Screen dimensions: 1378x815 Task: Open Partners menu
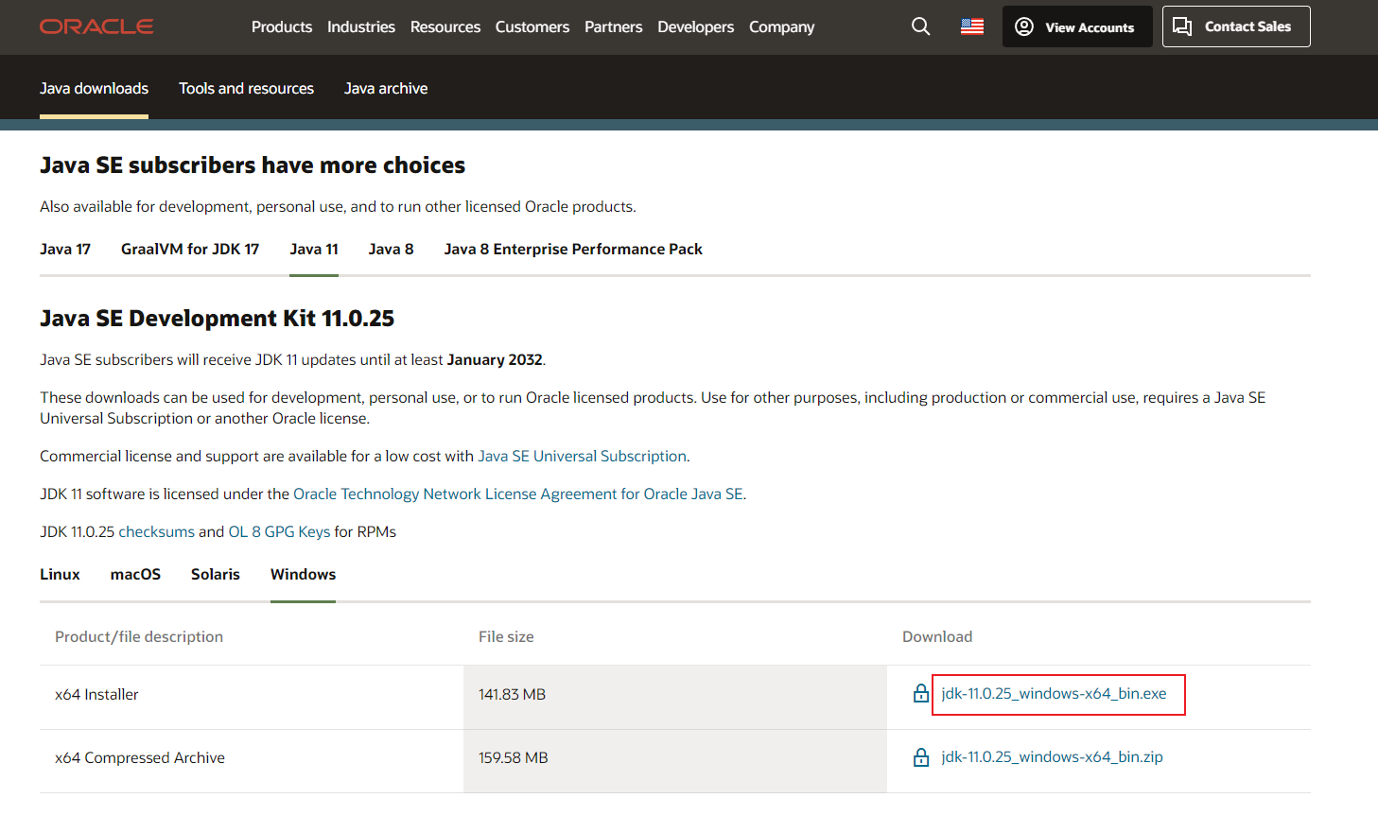pyautogui.click(x=613, y=26)
